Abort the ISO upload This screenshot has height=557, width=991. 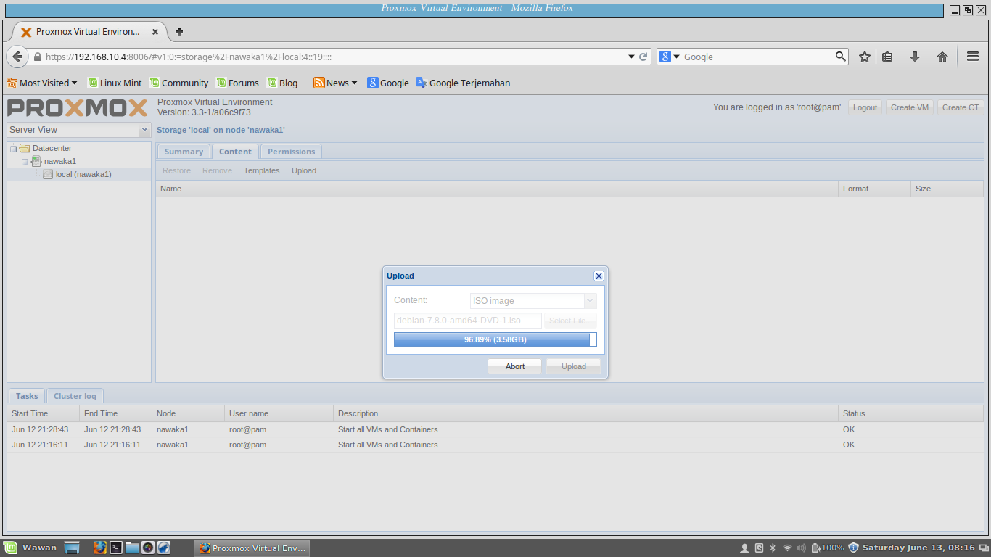(x=515, y=366)
